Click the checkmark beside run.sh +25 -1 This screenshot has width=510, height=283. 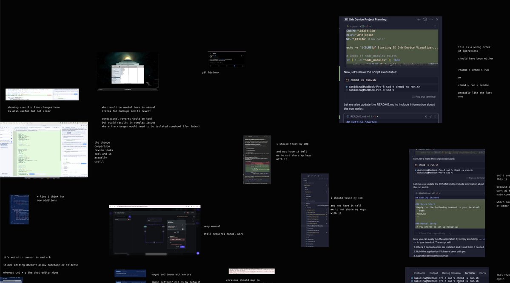(370, 26)
